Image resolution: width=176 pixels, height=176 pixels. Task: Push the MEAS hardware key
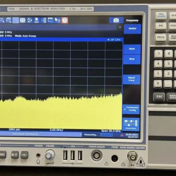160,37
